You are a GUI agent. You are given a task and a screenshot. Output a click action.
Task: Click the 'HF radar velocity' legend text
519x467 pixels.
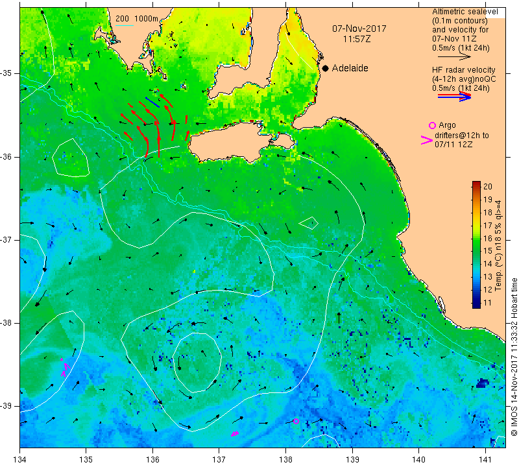tap(463, 70)
